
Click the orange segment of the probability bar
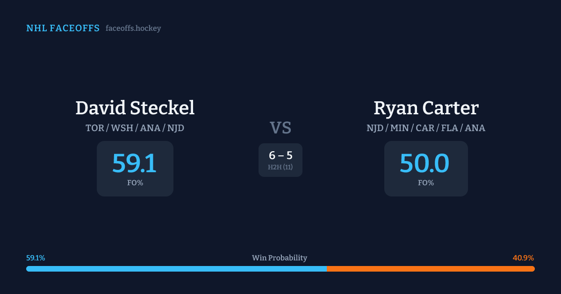coord(431,269)
